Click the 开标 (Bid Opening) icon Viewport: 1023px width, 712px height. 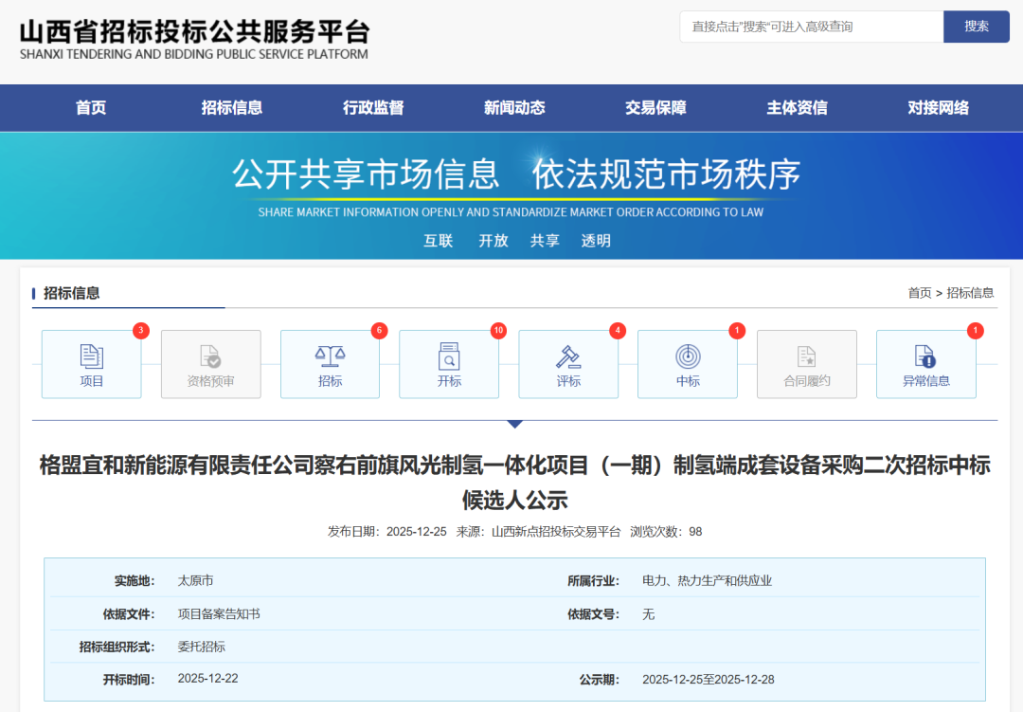pyautogui.click(x=449, y=364)
